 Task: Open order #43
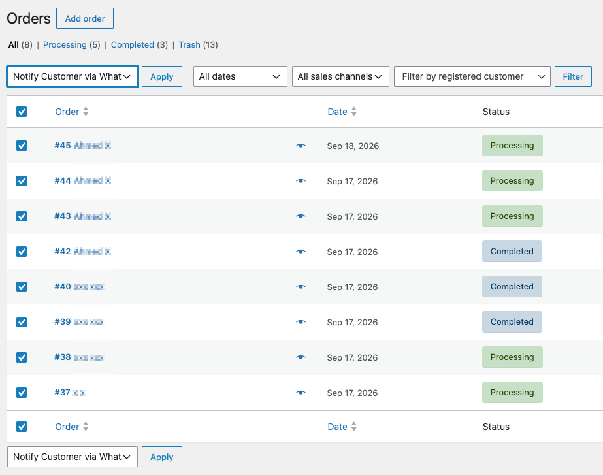pos(83,216)
